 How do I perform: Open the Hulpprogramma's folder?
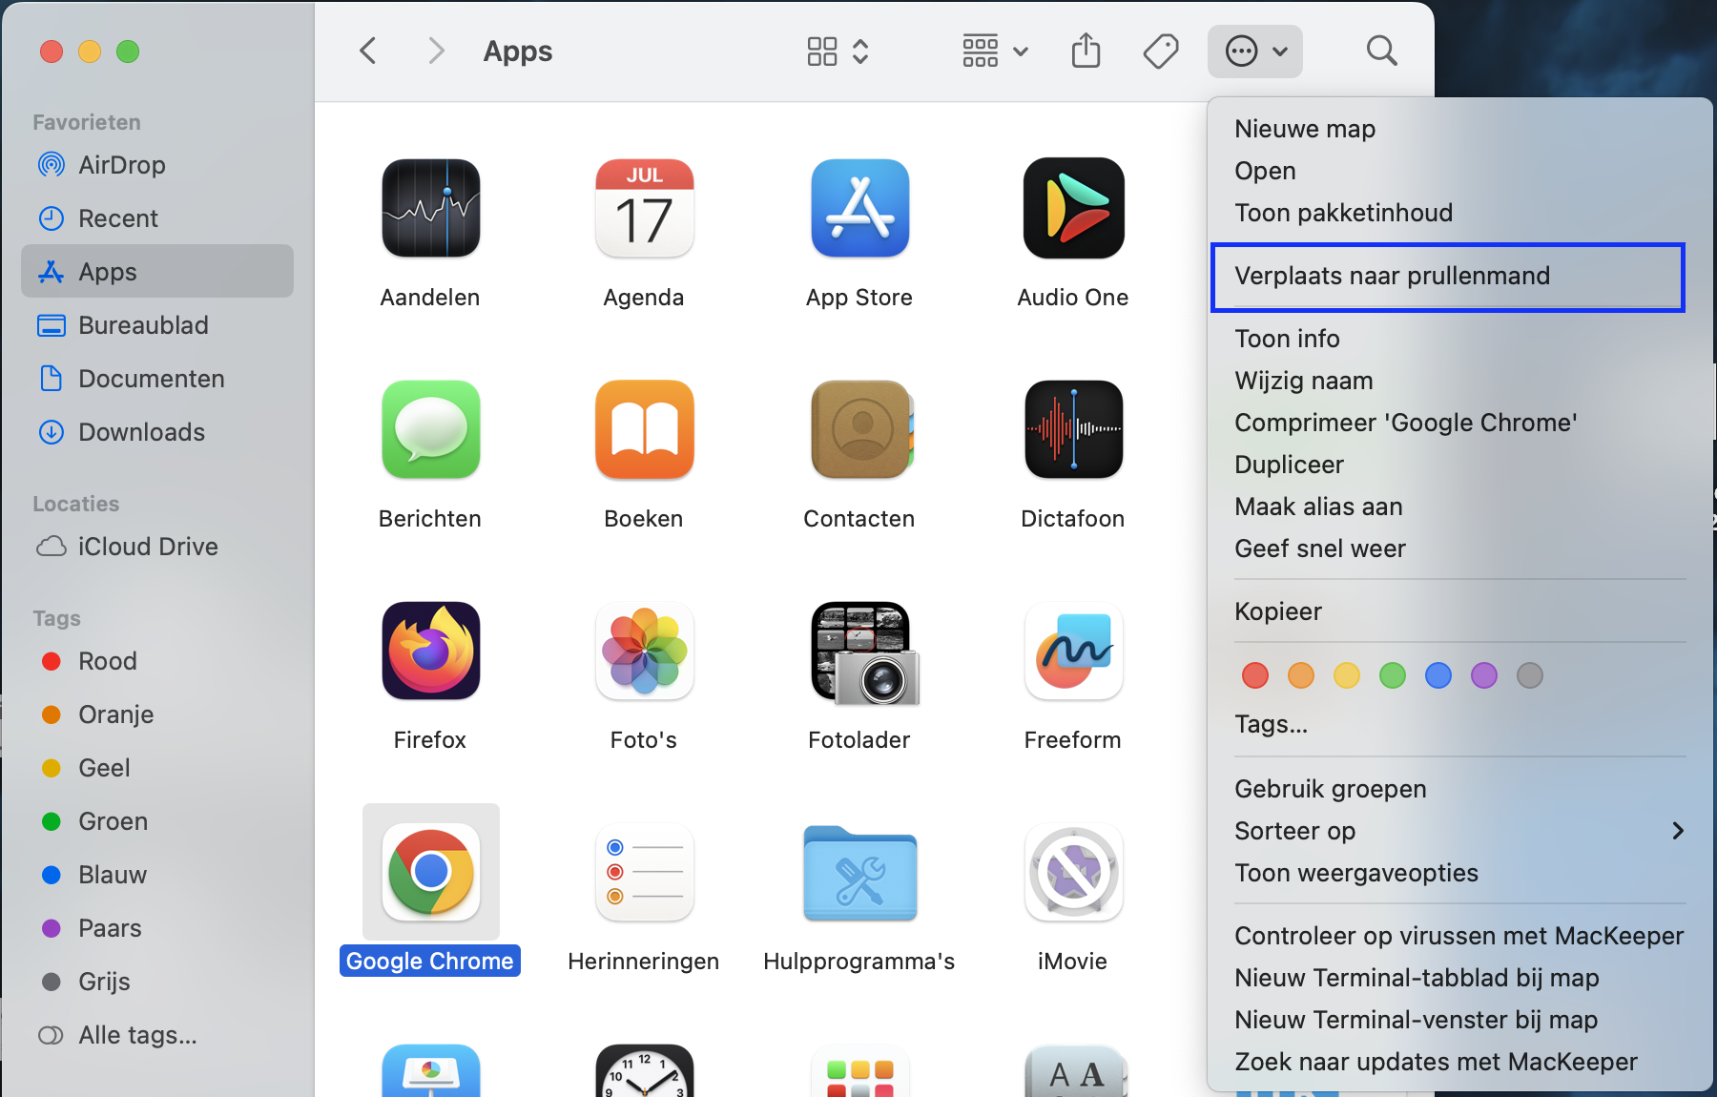[858, 872]
